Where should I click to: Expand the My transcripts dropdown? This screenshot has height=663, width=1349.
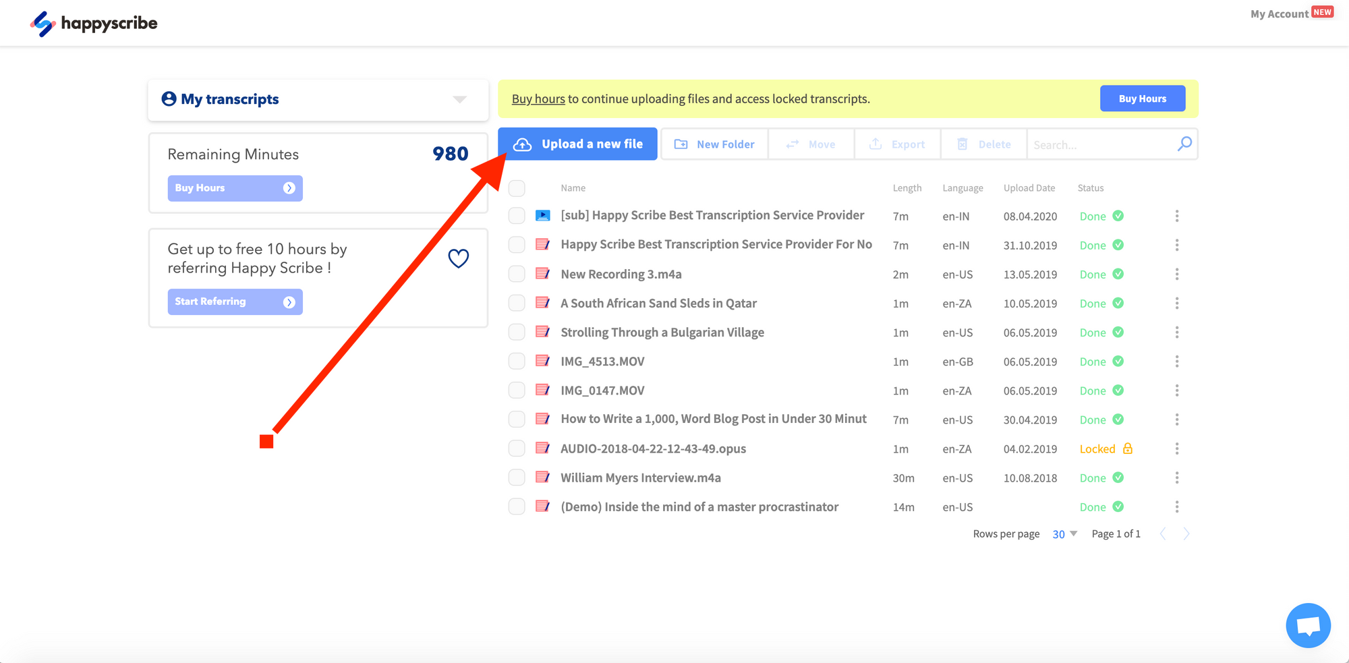[x=459, y=100]
